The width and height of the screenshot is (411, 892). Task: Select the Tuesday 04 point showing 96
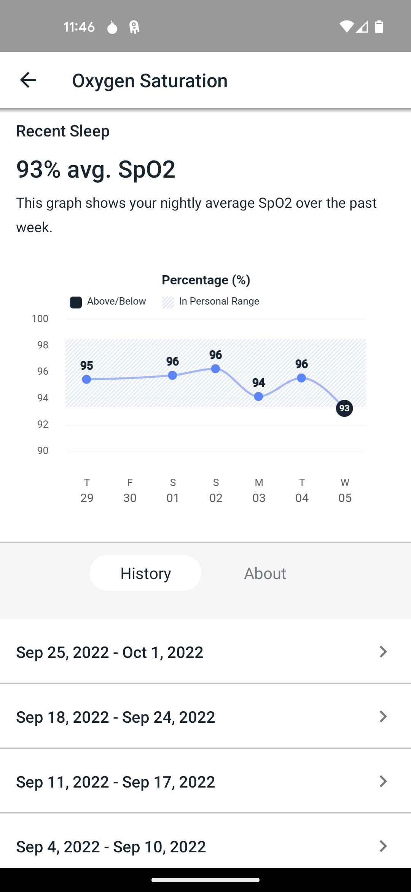[301, 378]
